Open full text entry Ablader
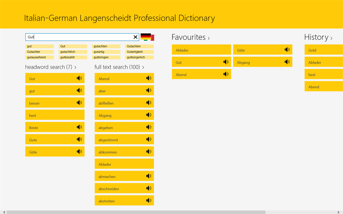This screenshot has width=343, height=214. [x=124, y=164]
